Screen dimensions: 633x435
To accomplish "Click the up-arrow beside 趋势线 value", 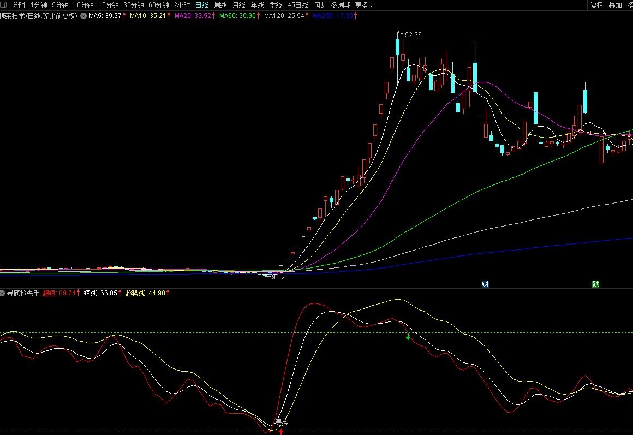I will [x=168, y=293].
